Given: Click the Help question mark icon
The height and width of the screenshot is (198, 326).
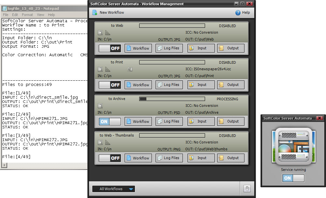Looking at the screenshot, I should tap(238, 13).
